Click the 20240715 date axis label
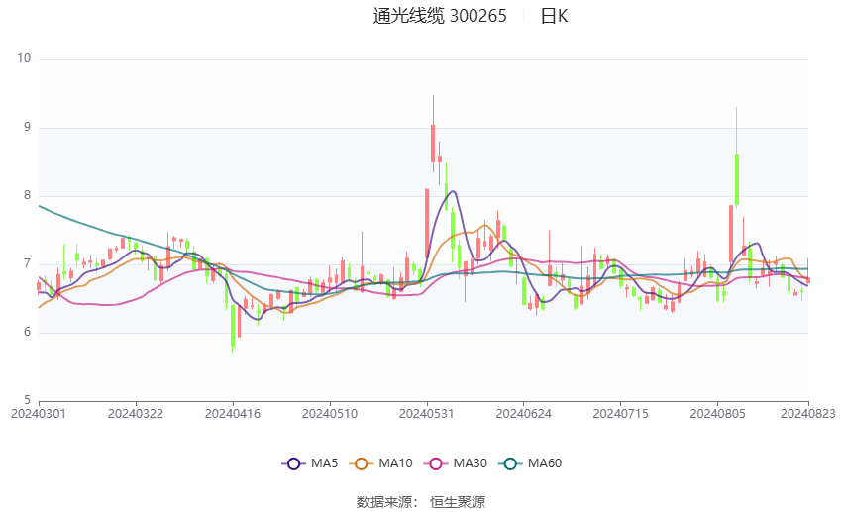842x512 pixels. pyautogui.click(x=620, y=414)
